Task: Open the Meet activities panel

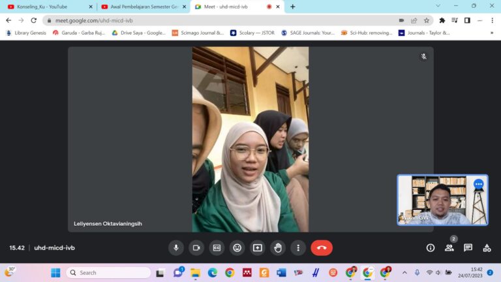Action: click(487, 248)
